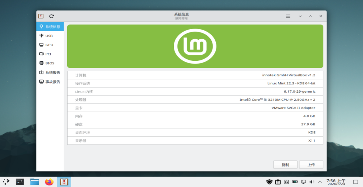Click the 复制 button
Image resolution: width=363 pixels, height=187 pixels.
(x=285, y=165)
